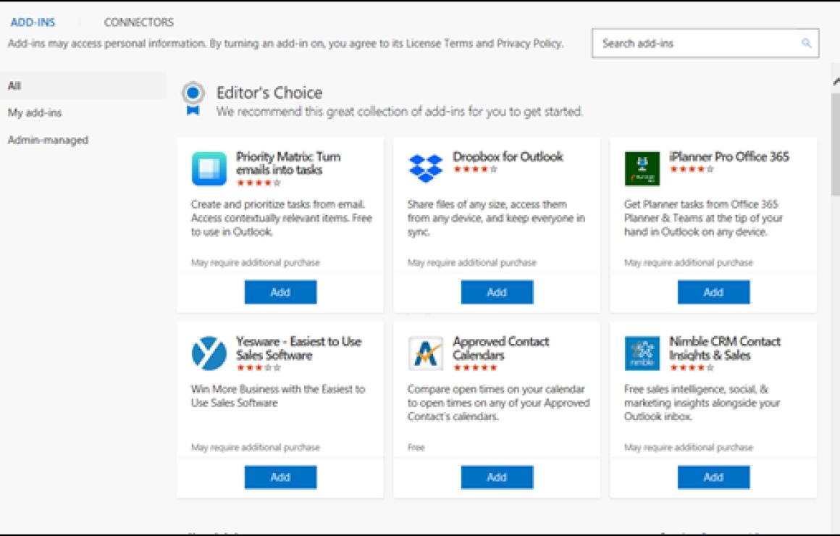The image size is (840, 536).
Task: Open Nimble CRM Contact Insights & Sales title
Action: point(725,348)
